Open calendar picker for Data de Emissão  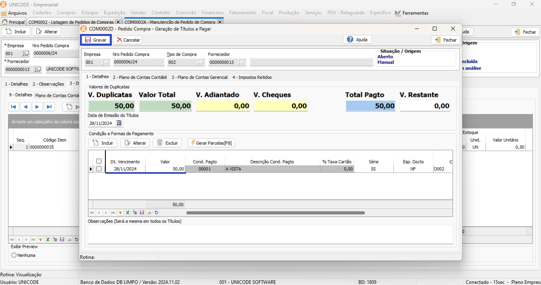[119, 123]
